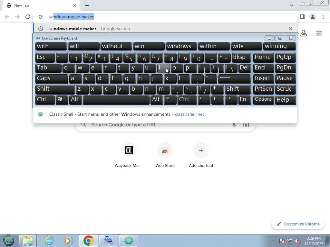Image resolution: width=330 pixels, height=247 pixels.
Task: Click the Esc key on the keyboard
Action: coord(45,58)
